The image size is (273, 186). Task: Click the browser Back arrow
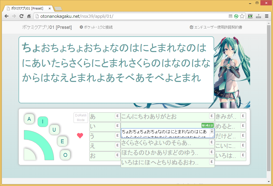coord(7,16)
